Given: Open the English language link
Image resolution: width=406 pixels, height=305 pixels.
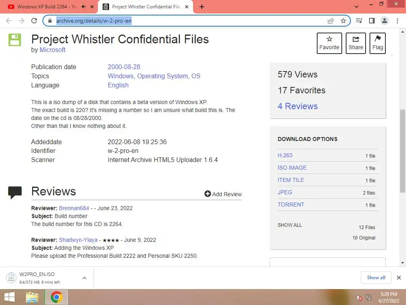Looking at the screenshot, I should [118, 85].
